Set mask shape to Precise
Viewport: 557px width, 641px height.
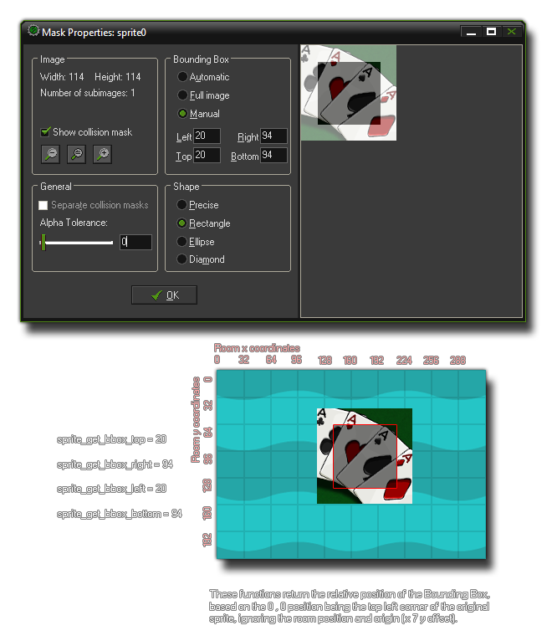click(x=181, y=205)
